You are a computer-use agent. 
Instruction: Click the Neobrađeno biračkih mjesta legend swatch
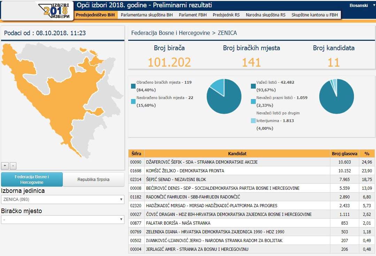133,101
